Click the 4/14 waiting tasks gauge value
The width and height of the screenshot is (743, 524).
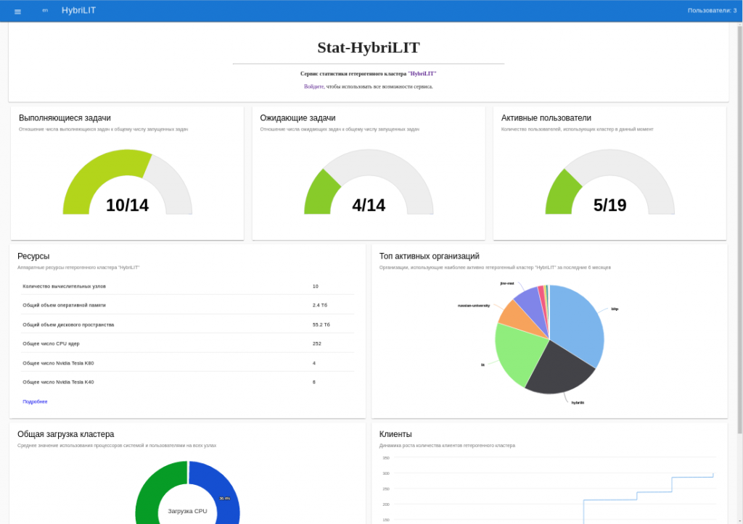pos(369,205)
